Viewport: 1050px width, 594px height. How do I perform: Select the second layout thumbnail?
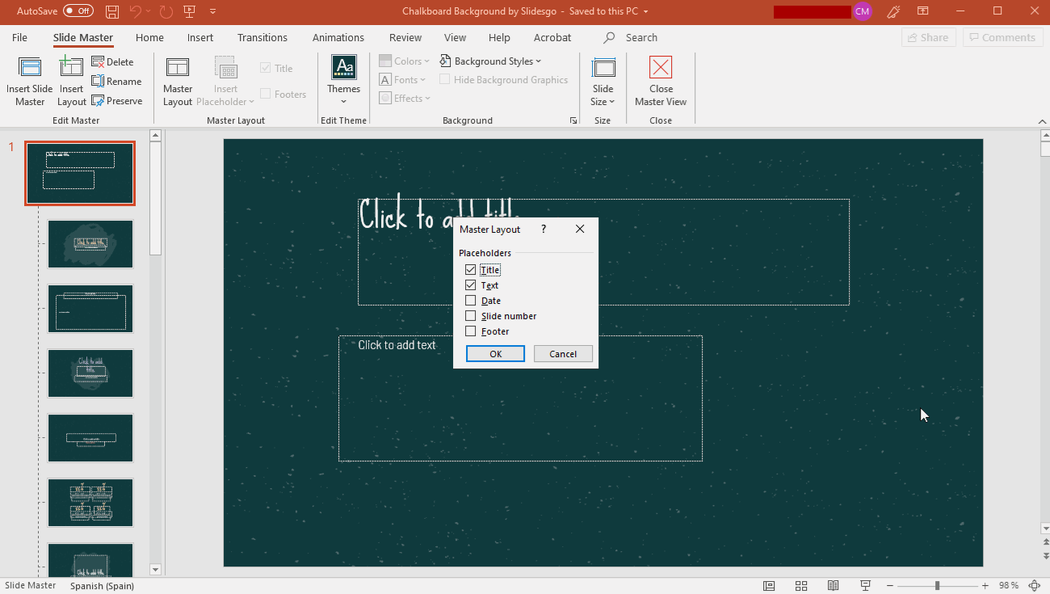(x=90, y=244)
